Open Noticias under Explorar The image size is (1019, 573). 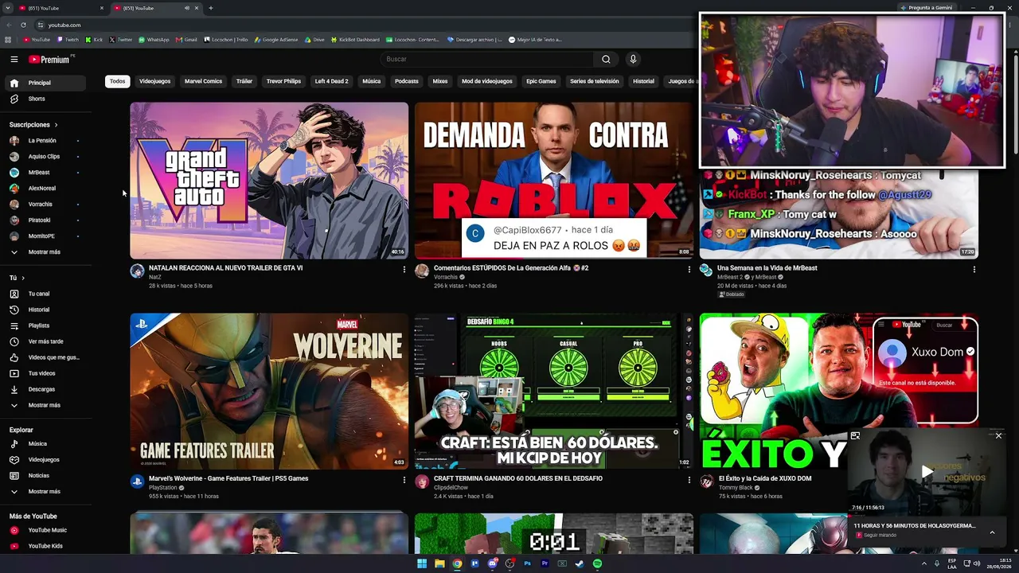coord(45,475)
